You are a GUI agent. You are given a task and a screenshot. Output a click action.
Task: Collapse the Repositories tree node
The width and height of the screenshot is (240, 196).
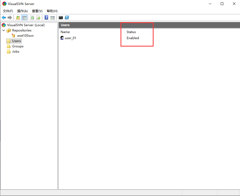pos(4,30)
